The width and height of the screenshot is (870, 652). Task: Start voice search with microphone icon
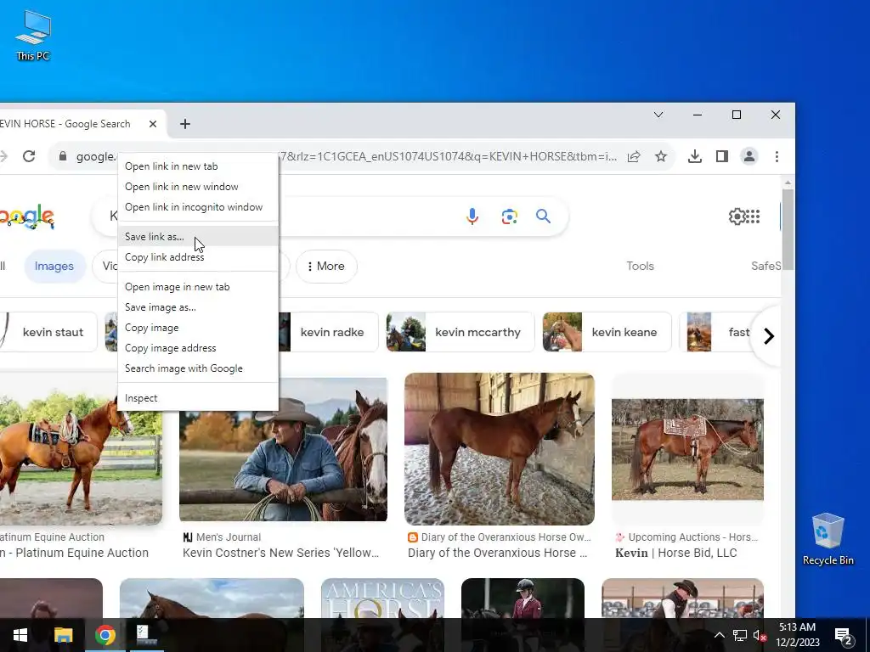coord(472,216)
